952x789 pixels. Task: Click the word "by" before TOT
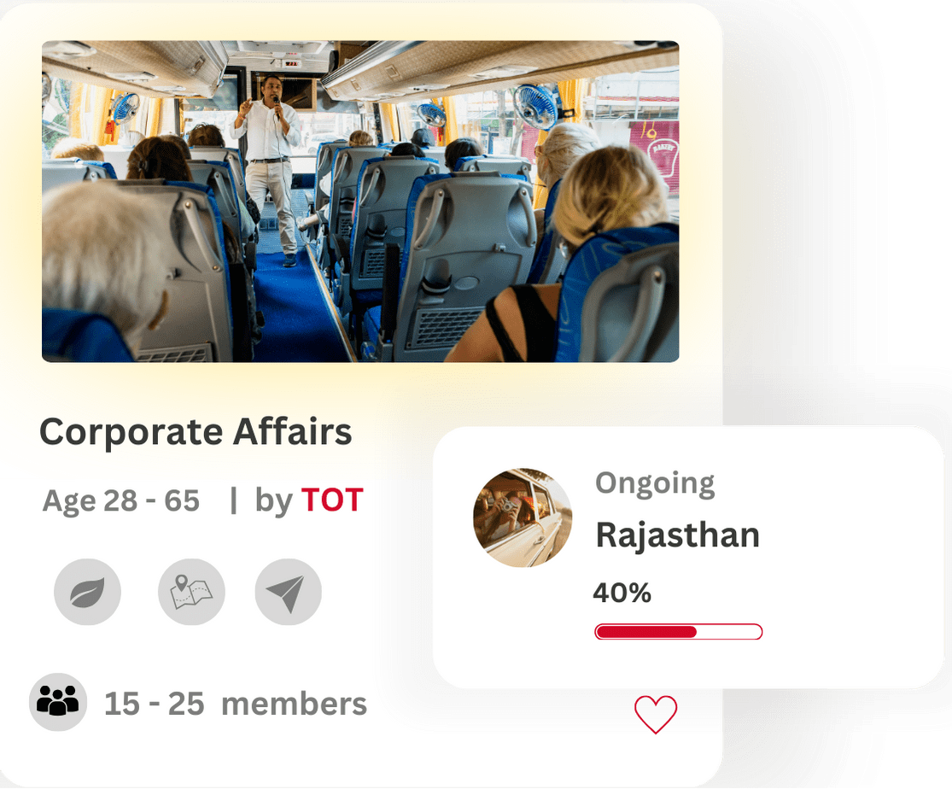274,502
